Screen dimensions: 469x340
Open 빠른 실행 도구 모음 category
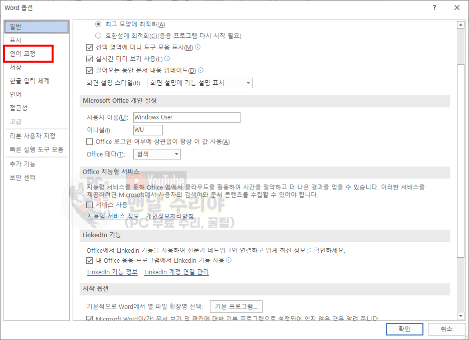click(37, 149)
